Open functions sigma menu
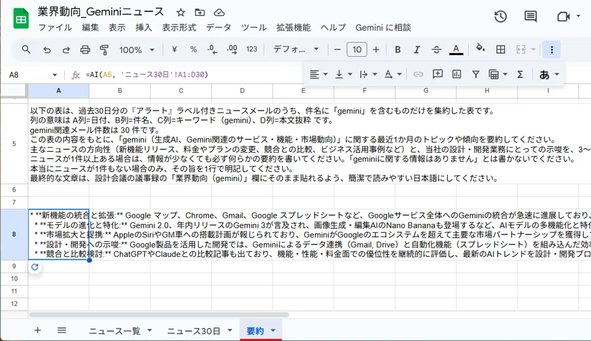The width and height of the screenshot is (591, 341). click(x=520, y=74)
